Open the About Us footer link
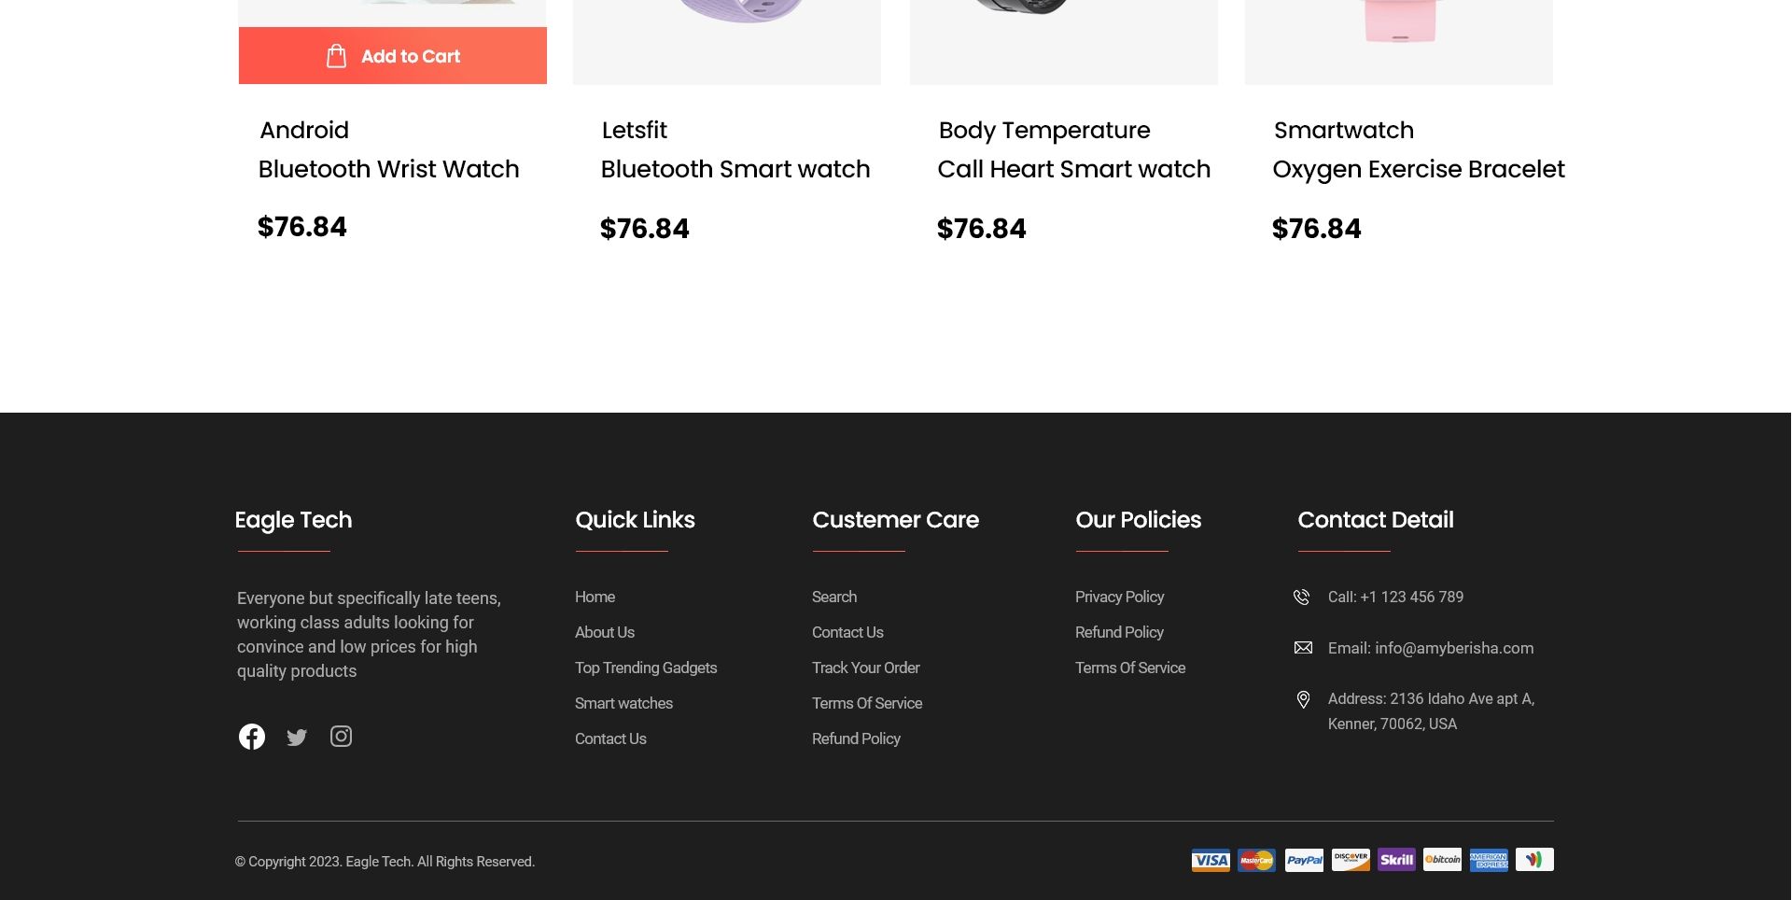 [605, 632]
